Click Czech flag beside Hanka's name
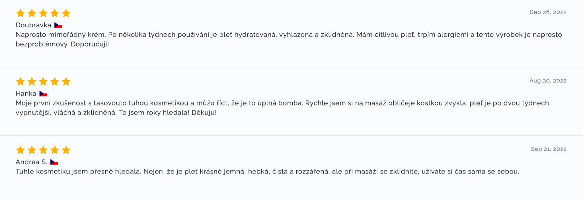This screenshot has height=200, width=583. point(43,93)
